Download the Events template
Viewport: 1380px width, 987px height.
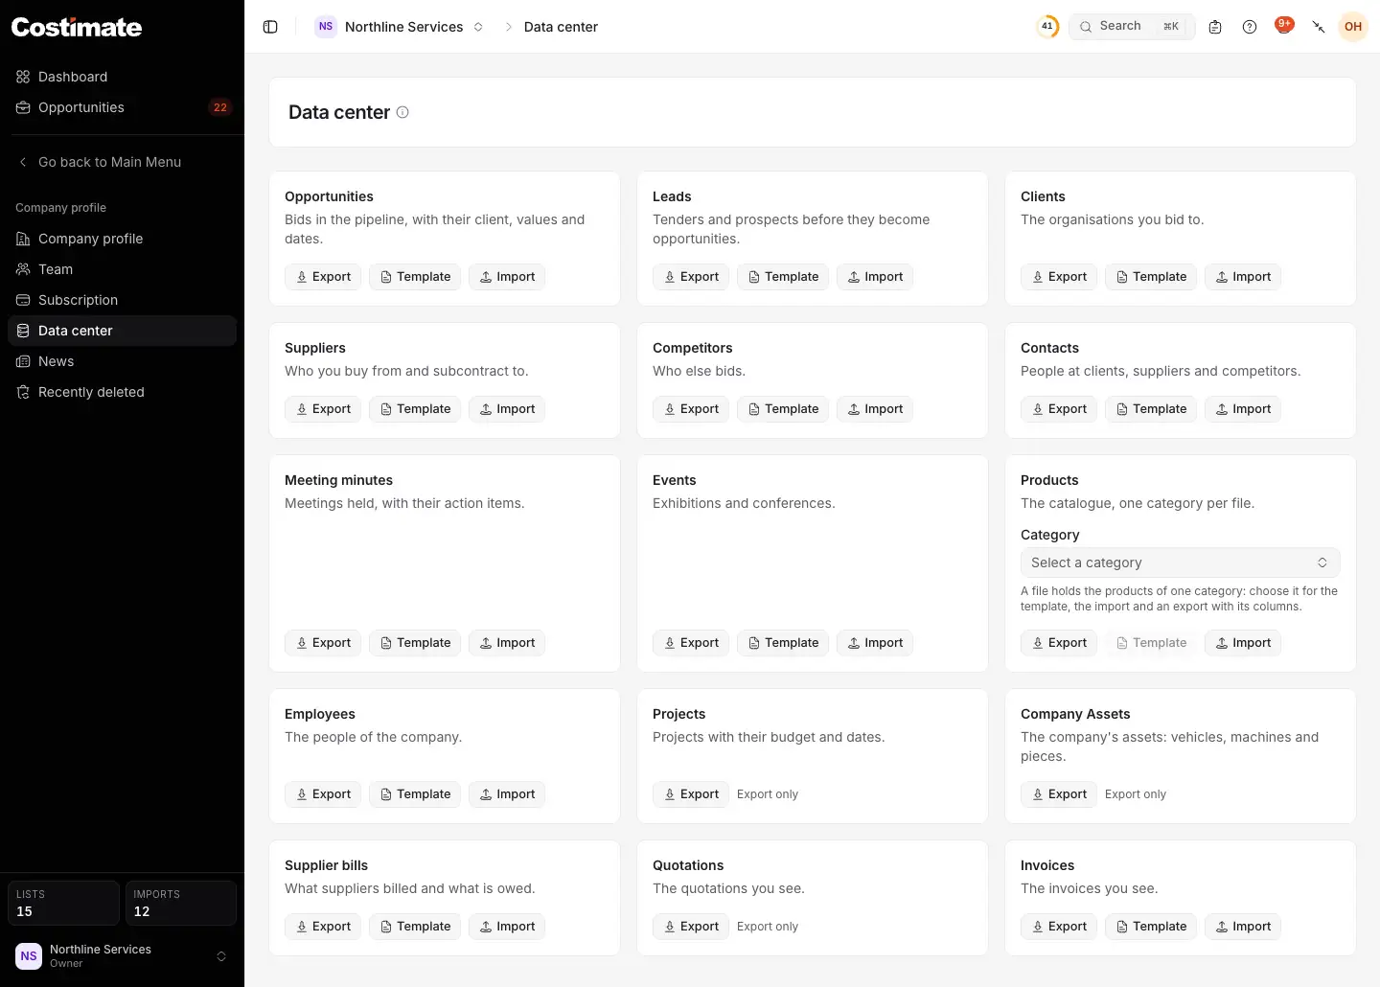coord(783,643)
